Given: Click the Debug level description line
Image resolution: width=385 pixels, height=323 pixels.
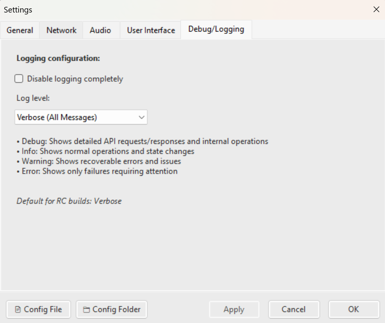Looking at the screenshot, I should coord(142,141).
